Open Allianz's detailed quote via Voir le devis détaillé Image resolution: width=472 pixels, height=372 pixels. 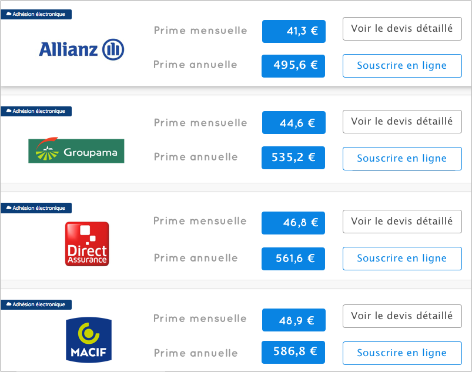401,28
